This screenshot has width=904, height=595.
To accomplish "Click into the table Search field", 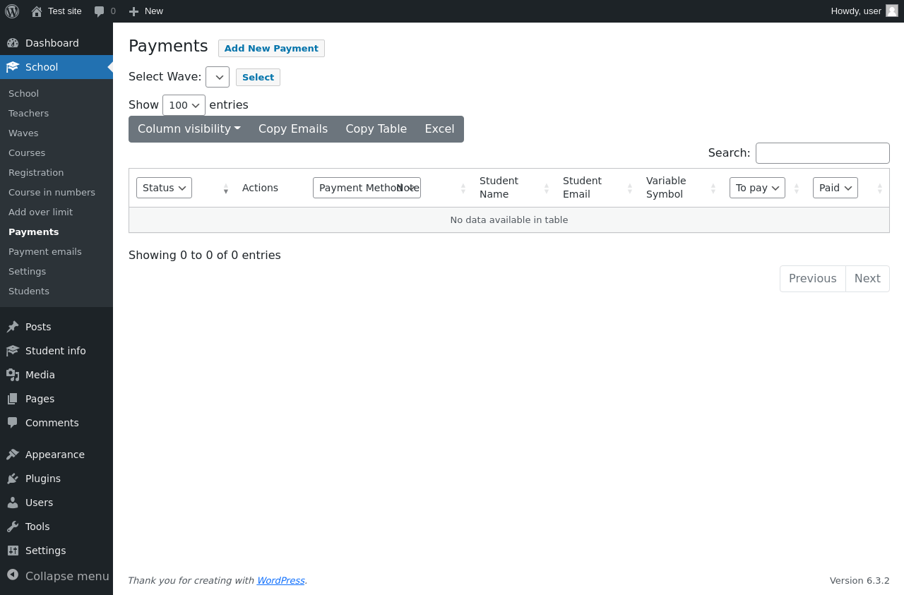I will [x=823, y=153].
